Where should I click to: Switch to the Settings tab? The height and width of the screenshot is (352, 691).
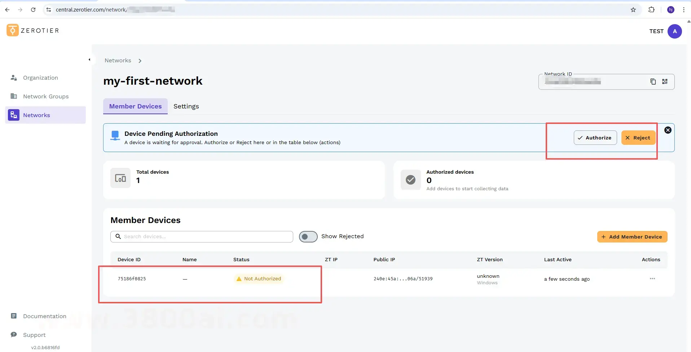(186, 106)
